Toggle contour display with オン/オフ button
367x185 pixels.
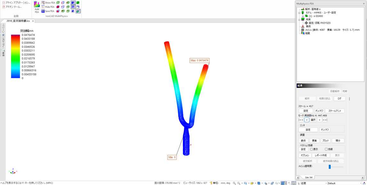pyautogui.click(x=324, y=130)
